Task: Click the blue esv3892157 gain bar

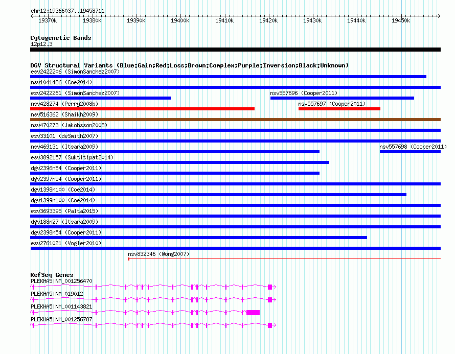Action: (x=179, y=162)
